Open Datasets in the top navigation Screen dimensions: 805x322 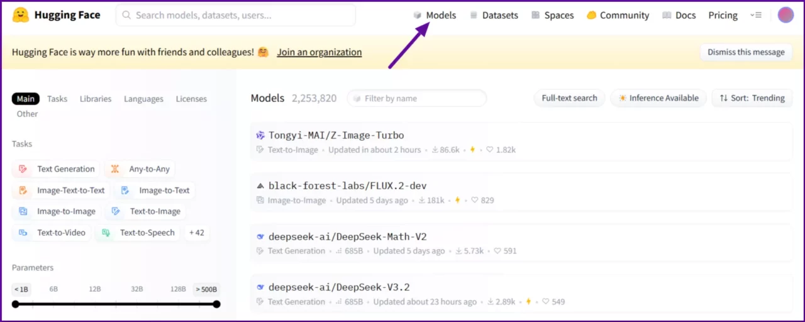point(494,15)
